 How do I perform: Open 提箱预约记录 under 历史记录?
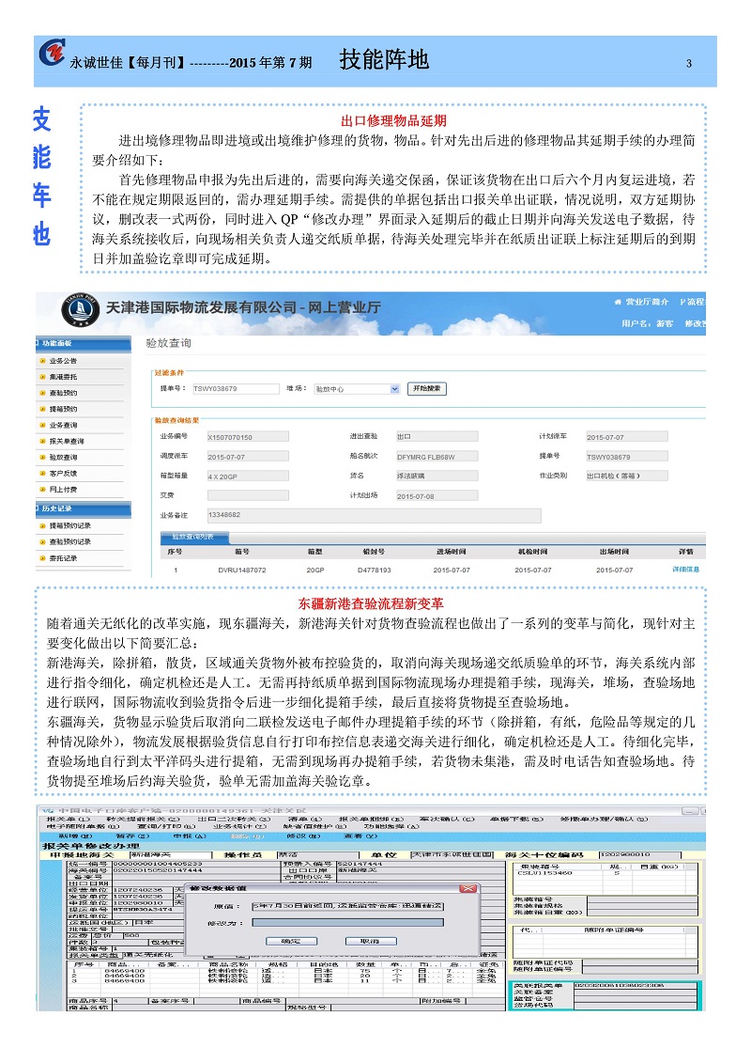pyautogui.click(x=69, y=526)
